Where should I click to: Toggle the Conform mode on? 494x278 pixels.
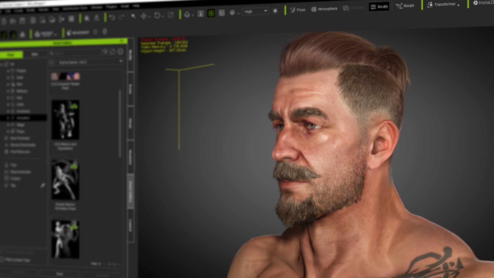pyautogui.click(x=354, y=7)
